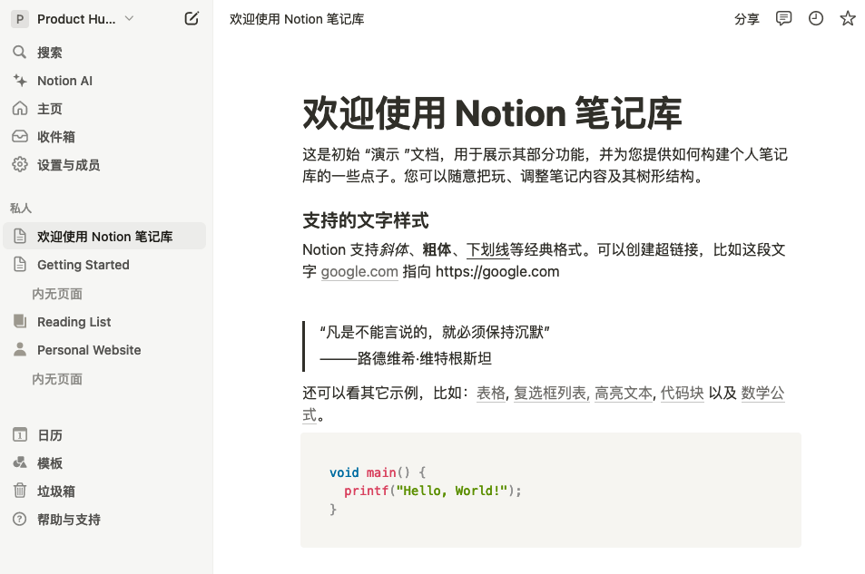Click the Reading List book icon

coord(20,321)
